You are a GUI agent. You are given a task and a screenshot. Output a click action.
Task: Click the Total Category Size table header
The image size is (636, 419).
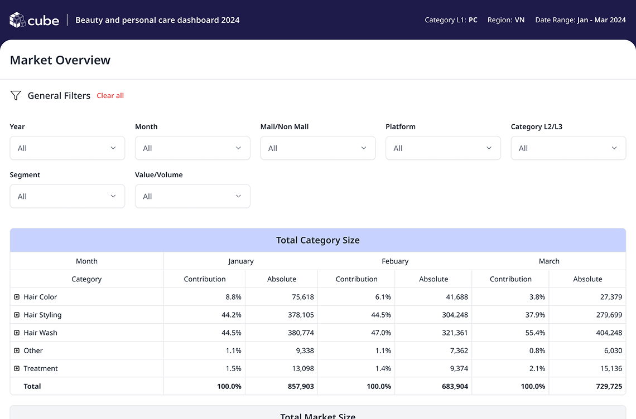(317, 240)
